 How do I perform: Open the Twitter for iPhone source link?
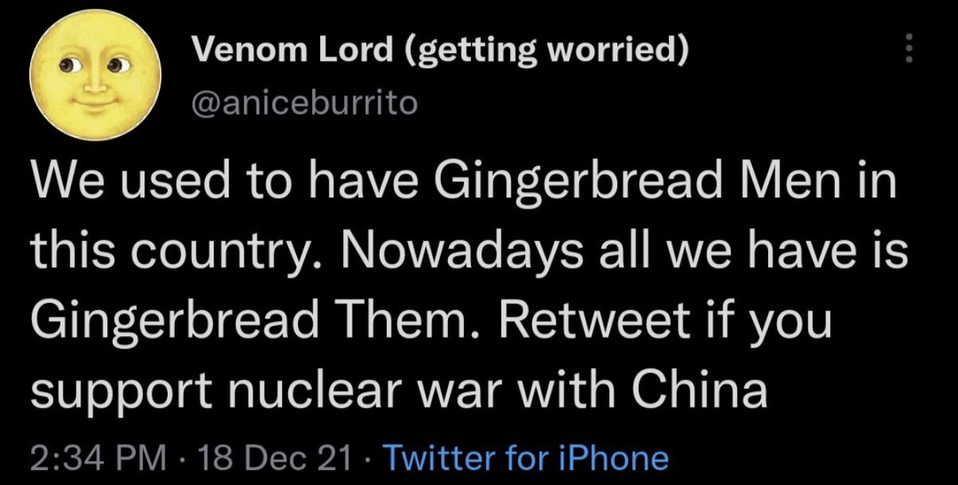tap(526, 458)
